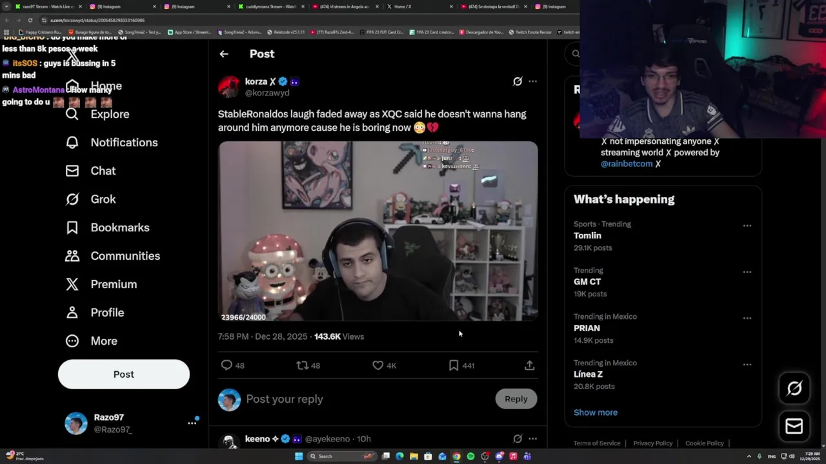The width and height of the screenshot is (826, 464).
Task: Bookmark the post via bookmark icon 441
Action: tap(454, 365)
